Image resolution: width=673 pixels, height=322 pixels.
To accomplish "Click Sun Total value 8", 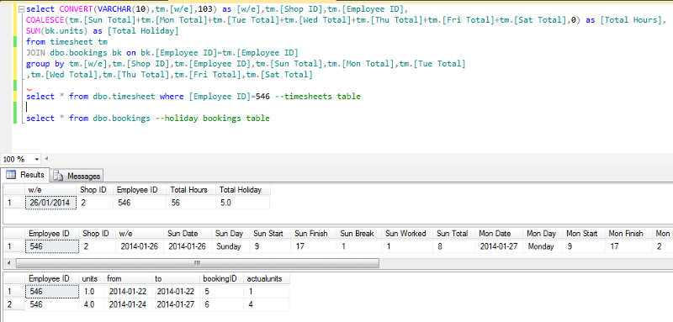I will tap(454, 246).
